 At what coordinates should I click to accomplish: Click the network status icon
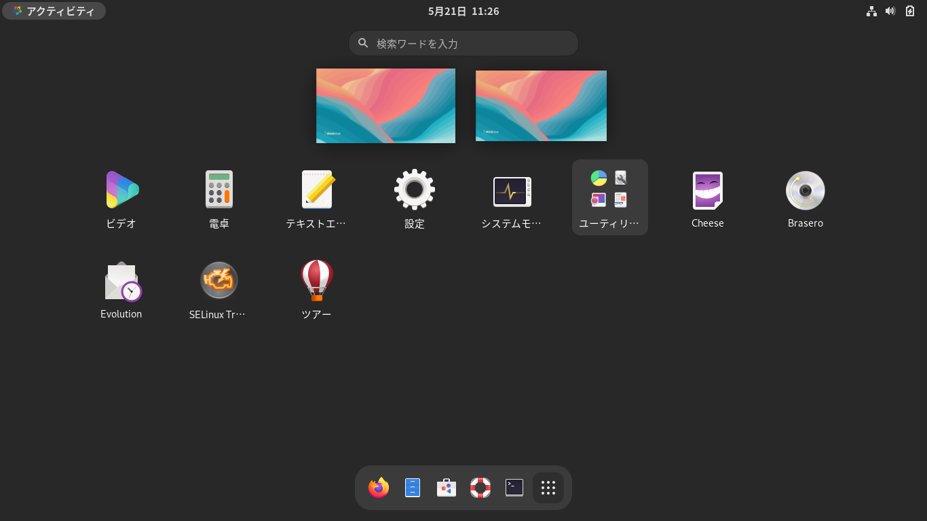(x=871, y=11)
